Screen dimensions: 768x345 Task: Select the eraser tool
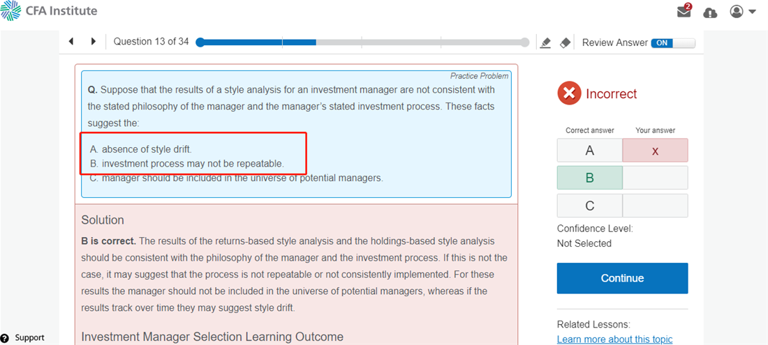point(566,43)
